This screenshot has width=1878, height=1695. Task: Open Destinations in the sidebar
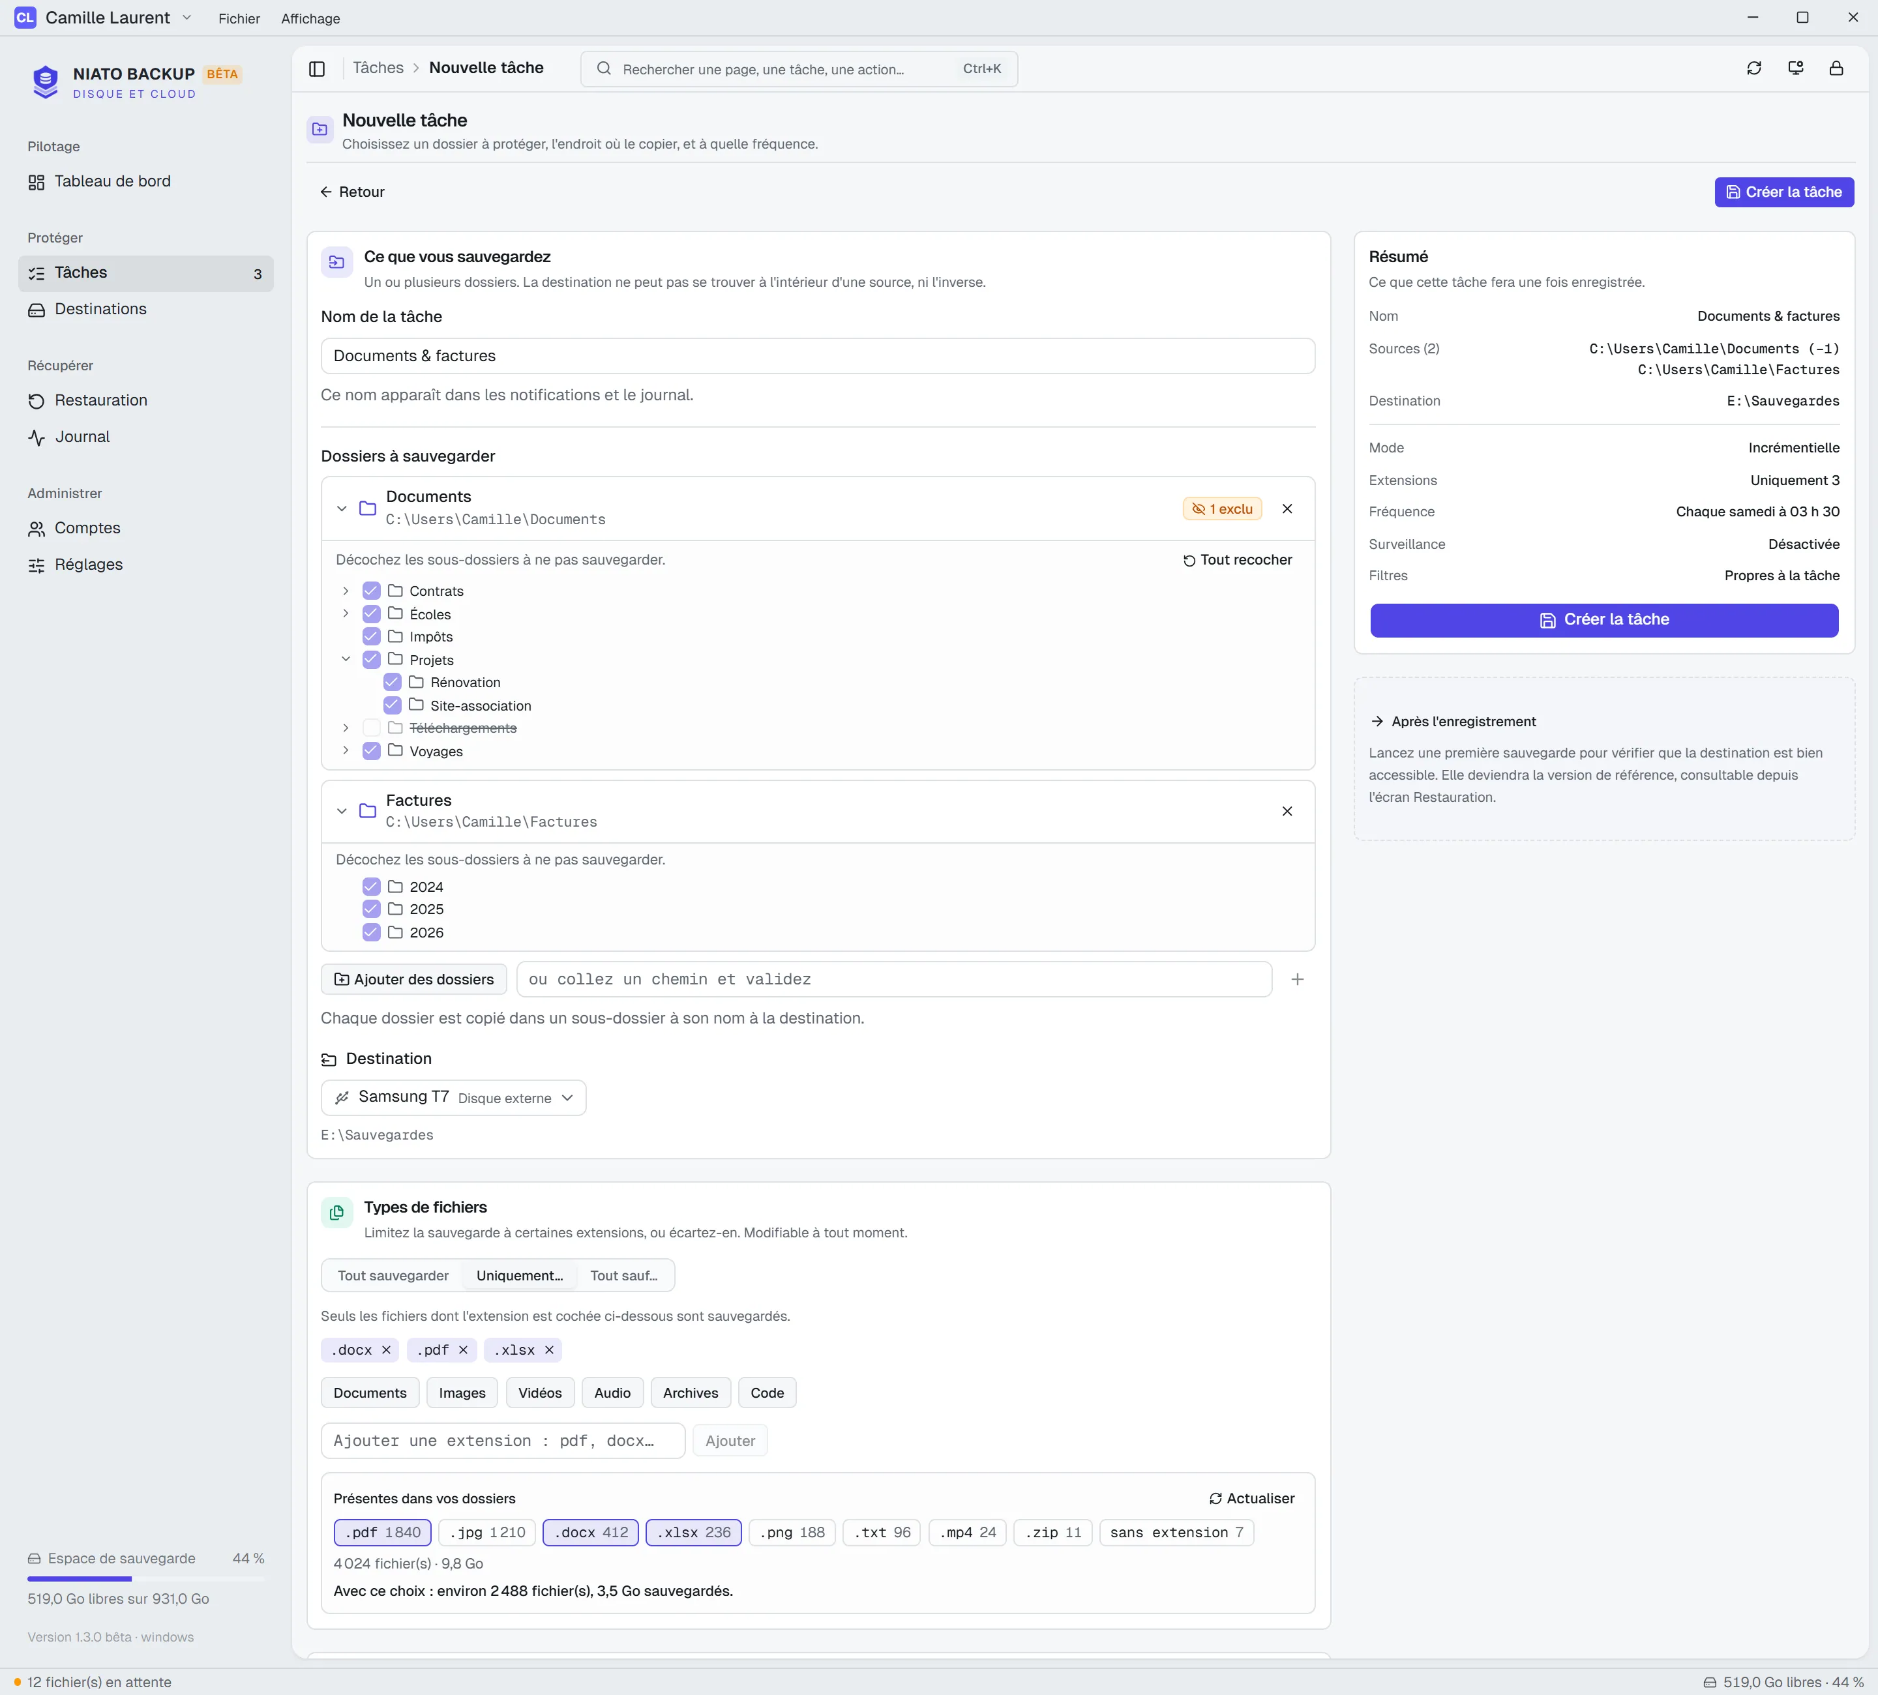146,309
